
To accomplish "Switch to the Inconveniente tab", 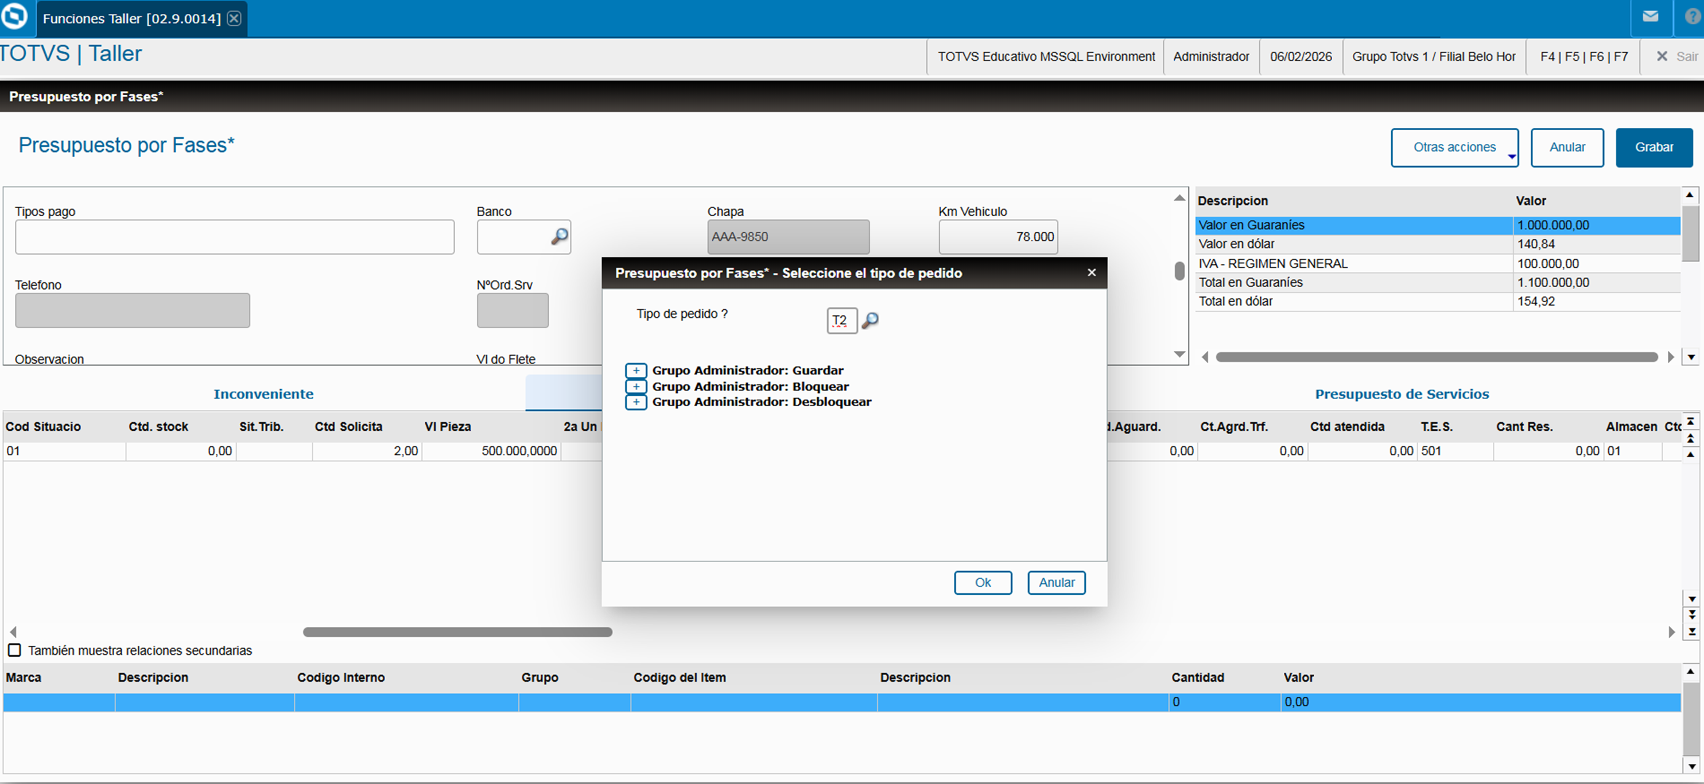I will tap(263, 394).
